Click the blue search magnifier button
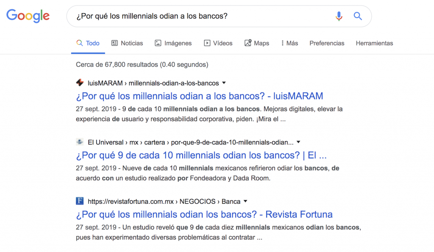 click(358, 17)
